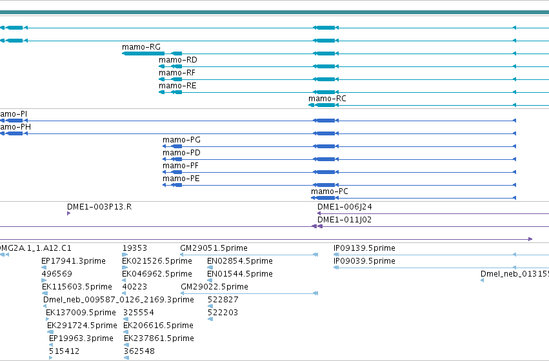Click the EK046962.5prime label
Image resolution: width=549 pixels, height=361 pixels.
[x=157, y=274]
